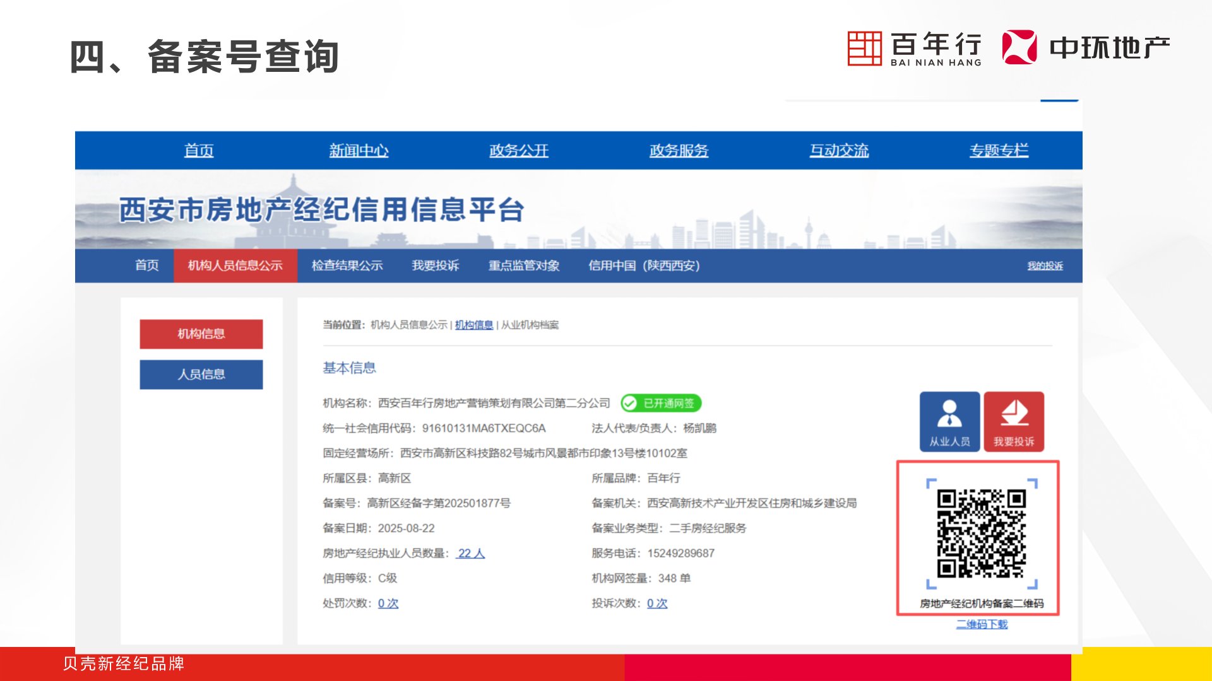Open the 我的投诉 link

click(x=1045, y=266)
